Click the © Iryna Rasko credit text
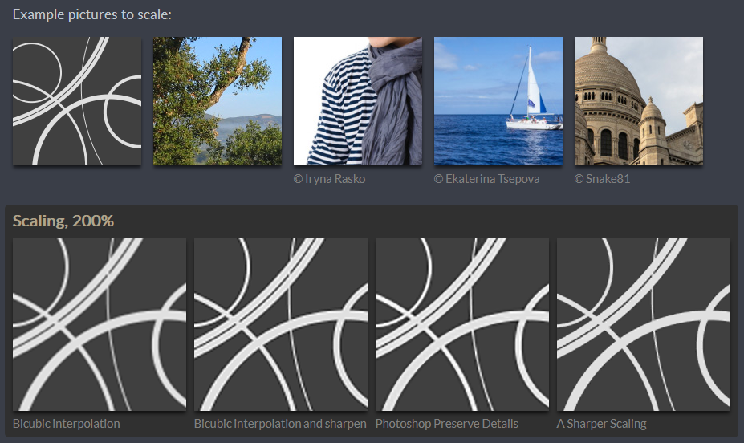This screenshot has height=443, width=744. point(329,179)
